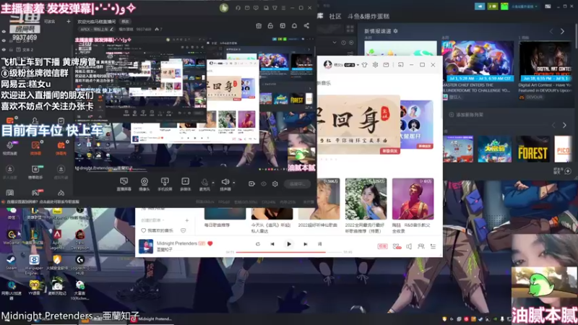Show next shelf games with right arrow

point(564,126)
